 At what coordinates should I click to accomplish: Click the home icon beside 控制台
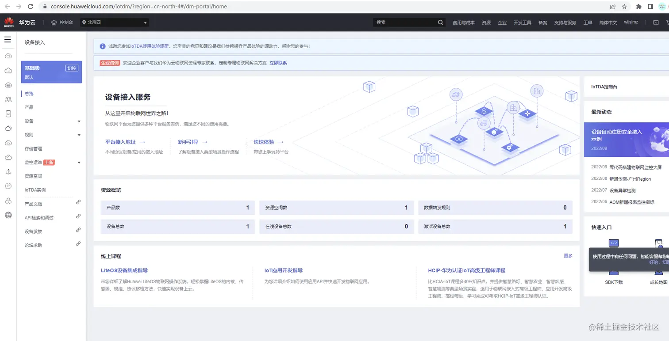click(54, 23)
